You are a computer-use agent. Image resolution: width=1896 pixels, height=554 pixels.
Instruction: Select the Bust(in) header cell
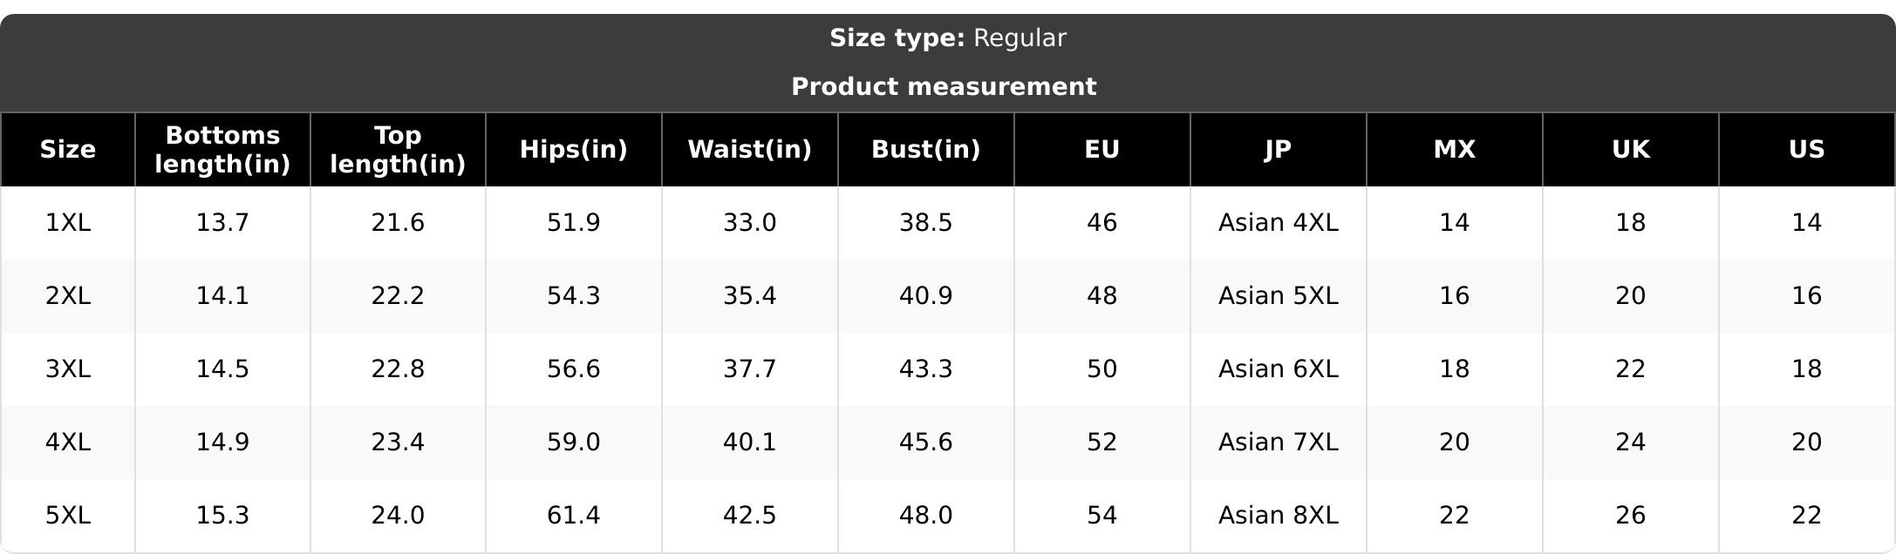(x=926, y=150)
